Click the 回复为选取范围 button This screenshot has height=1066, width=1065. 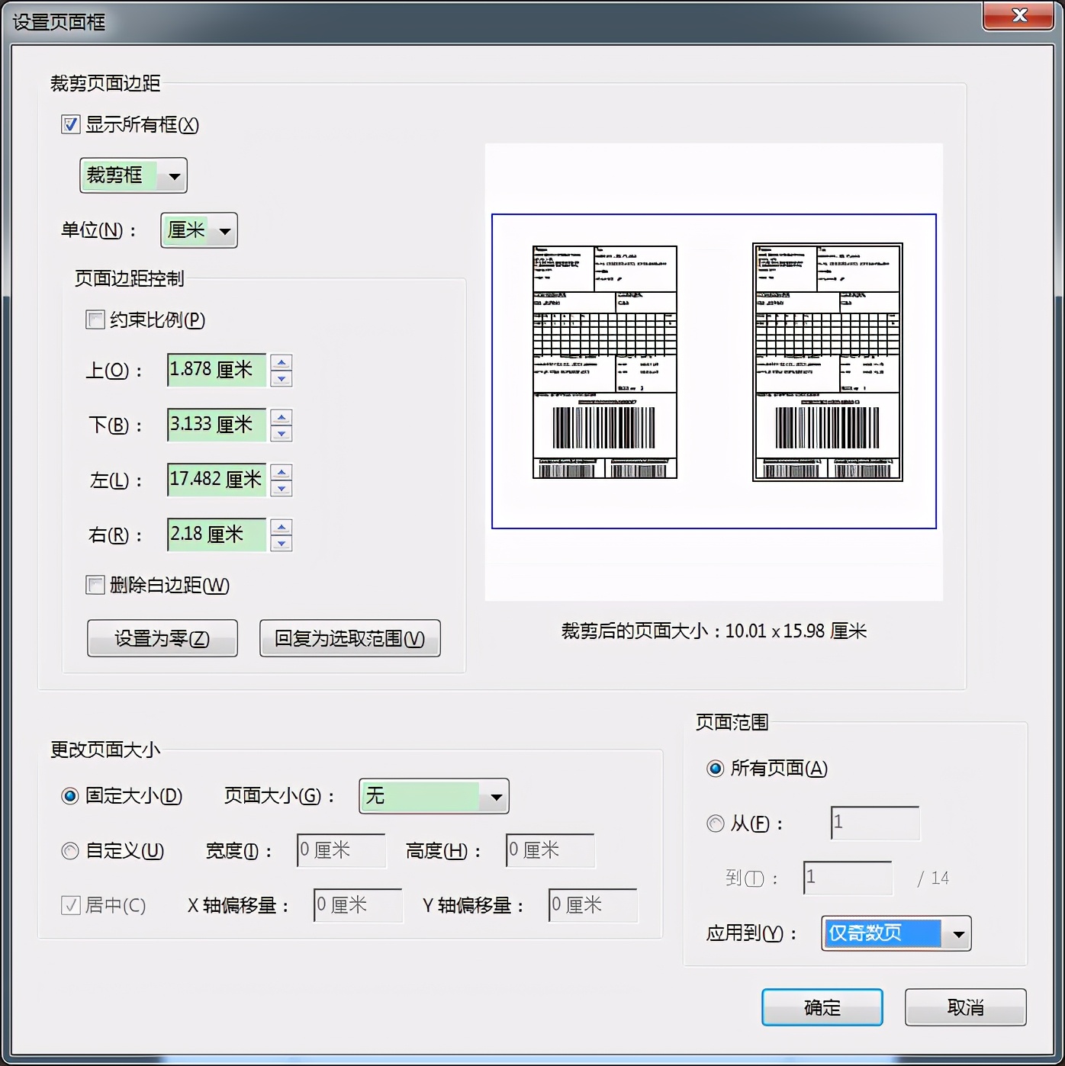coord(350,638)
